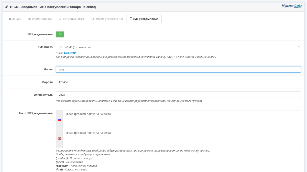Click the HyperLab team logo
The image size is (307, 172).
292,6
